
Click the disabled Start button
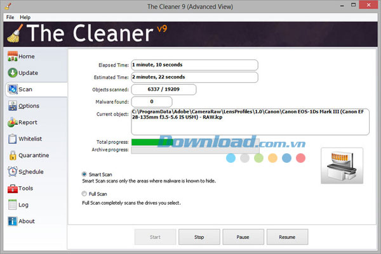tap(156, 237)
